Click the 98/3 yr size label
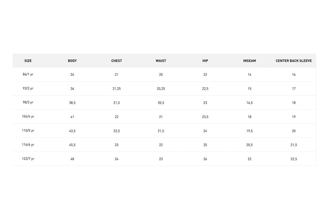Screen dimensions: 329x219 tap(28, 102)
